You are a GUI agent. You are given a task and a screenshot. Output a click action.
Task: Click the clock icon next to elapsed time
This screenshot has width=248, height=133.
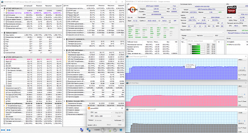click(x=103, y=130)
